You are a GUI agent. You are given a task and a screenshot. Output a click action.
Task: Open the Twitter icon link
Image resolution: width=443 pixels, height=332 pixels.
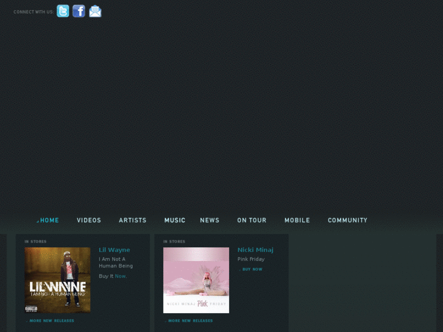click(63, 11)
